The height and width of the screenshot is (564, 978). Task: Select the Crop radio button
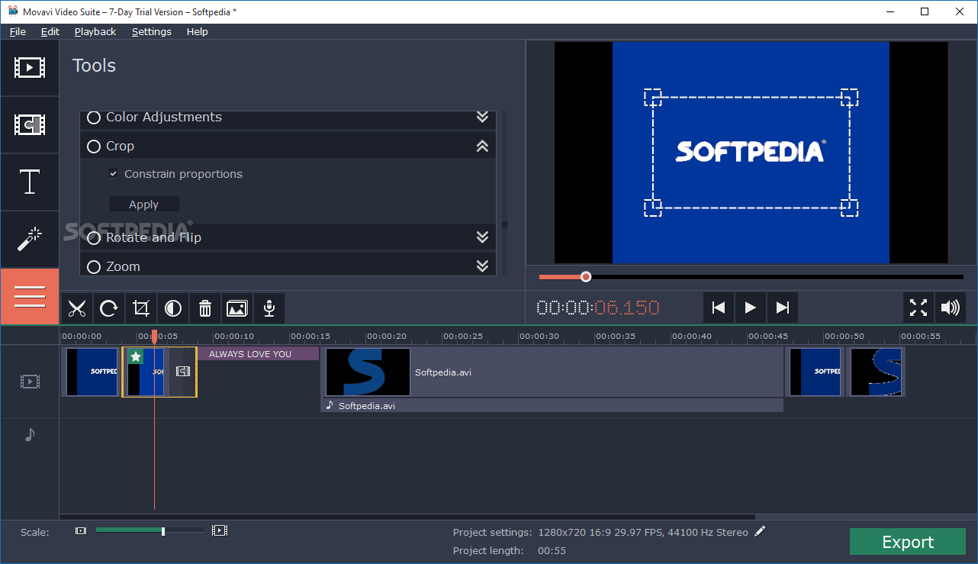coord(94,147)
